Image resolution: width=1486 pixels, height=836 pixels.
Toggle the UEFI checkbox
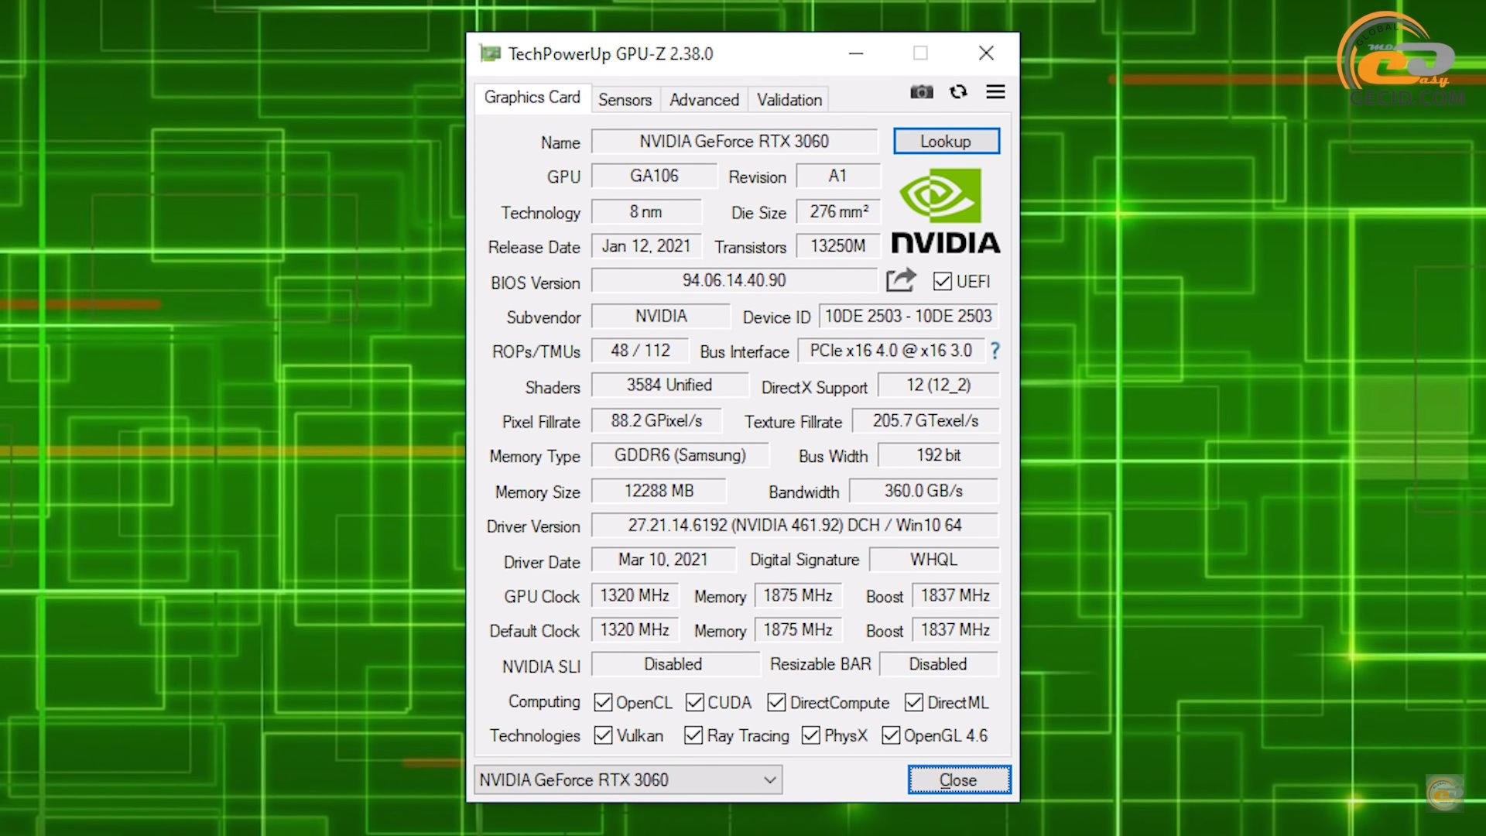tap(942, 282)
